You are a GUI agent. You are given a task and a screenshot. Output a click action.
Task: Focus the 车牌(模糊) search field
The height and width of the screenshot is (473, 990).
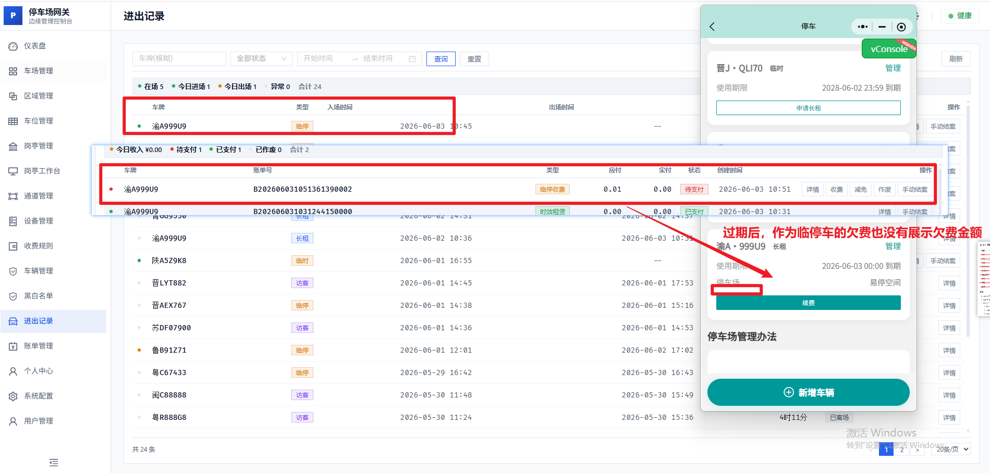pos(179,58)
